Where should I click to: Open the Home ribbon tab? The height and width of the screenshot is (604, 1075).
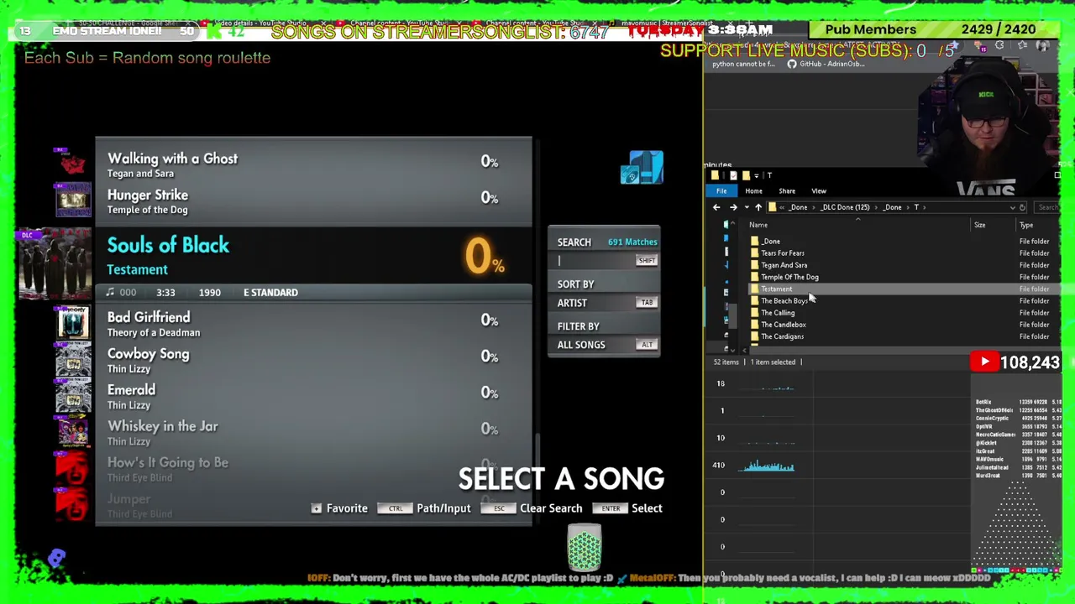753,191
